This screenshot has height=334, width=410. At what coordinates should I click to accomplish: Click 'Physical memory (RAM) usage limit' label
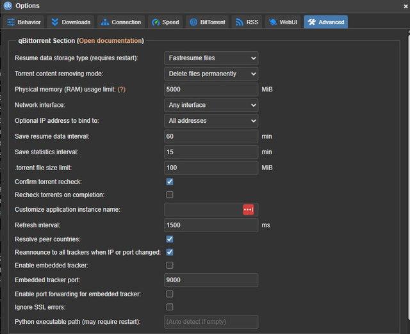[65, 90]
